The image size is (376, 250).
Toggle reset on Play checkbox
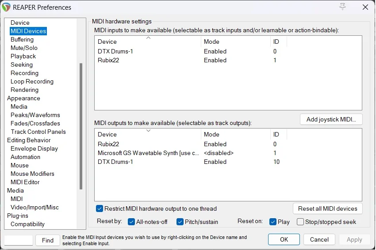(x=273, y=222)
